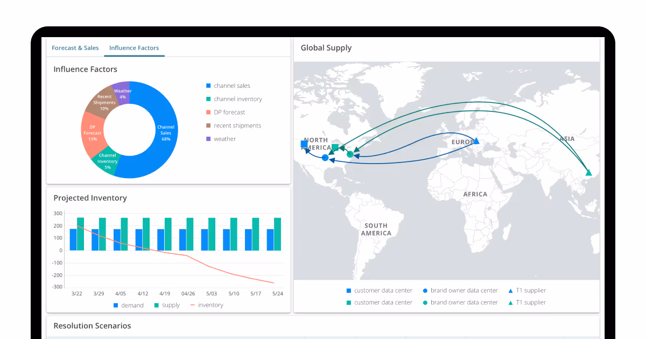This screenshot has width=646, height=339.
Task: Click the blue customer data center square on map
Action: coord(304,144)
